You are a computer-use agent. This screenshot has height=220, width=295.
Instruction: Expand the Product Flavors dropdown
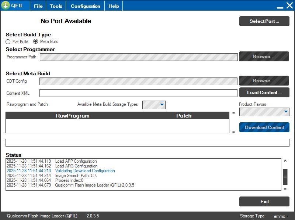(x=264, y=112)
